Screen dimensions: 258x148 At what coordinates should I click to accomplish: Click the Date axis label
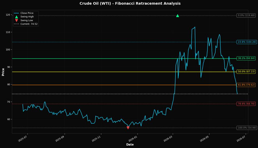(130, 145)
